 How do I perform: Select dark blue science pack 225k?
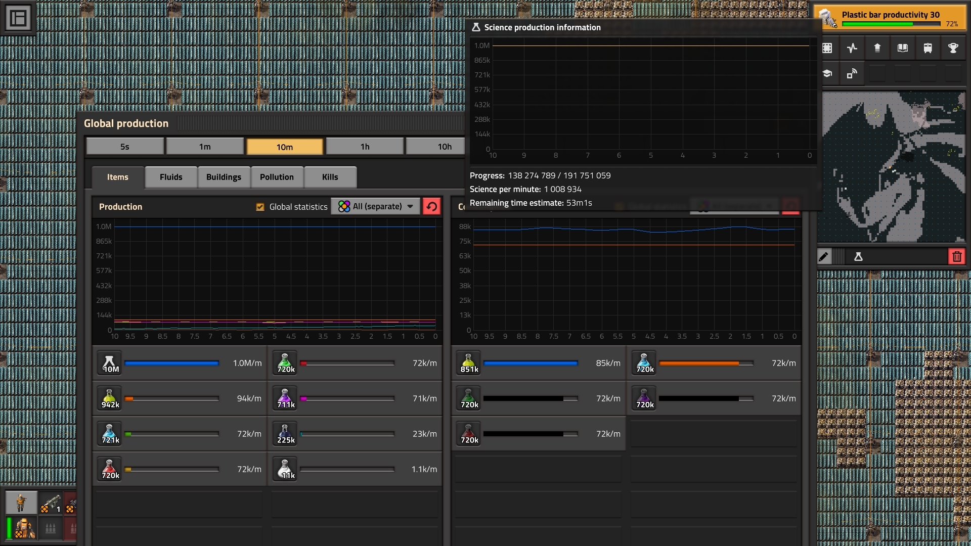coord(285,434)
